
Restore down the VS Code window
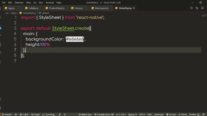(x=201, y=3)
